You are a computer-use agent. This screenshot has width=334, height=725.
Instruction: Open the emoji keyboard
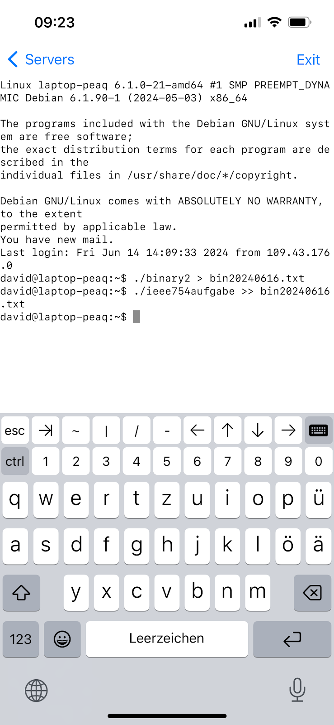click(62, 639)
